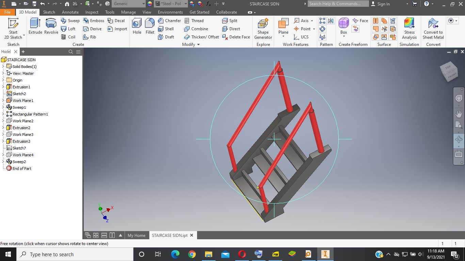Click End of Part marker

pos(22,169)
